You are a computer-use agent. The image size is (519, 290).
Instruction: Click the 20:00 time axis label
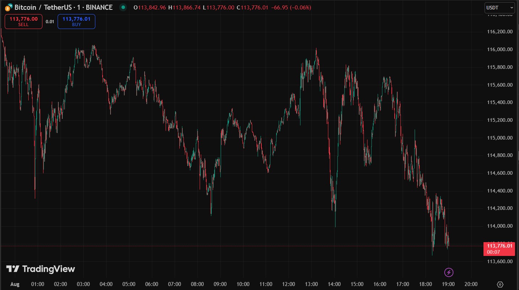[471, 284]
